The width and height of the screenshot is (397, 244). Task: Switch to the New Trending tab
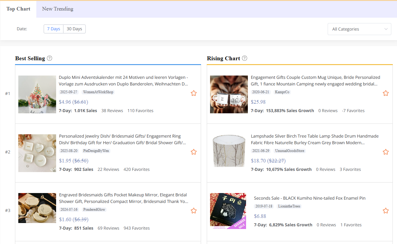pos(57,9)
